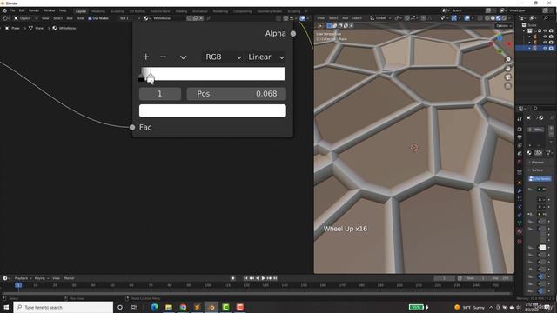This screenshot has height=313, width=557.
Task: Click the Use Nodes button in Surface panel
Action: (540, 179)
